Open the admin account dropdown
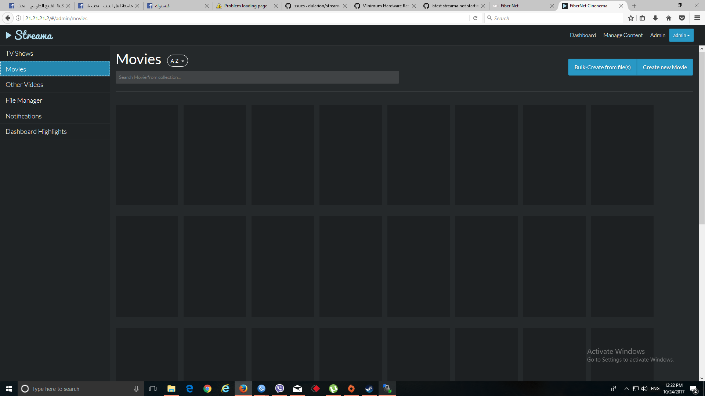 coord(681,35)
